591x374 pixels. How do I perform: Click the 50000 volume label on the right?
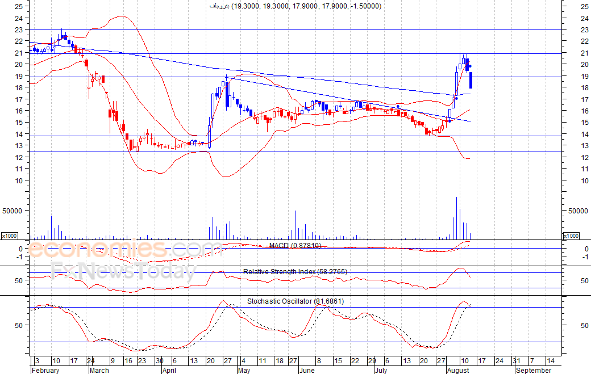pos(577,211)
